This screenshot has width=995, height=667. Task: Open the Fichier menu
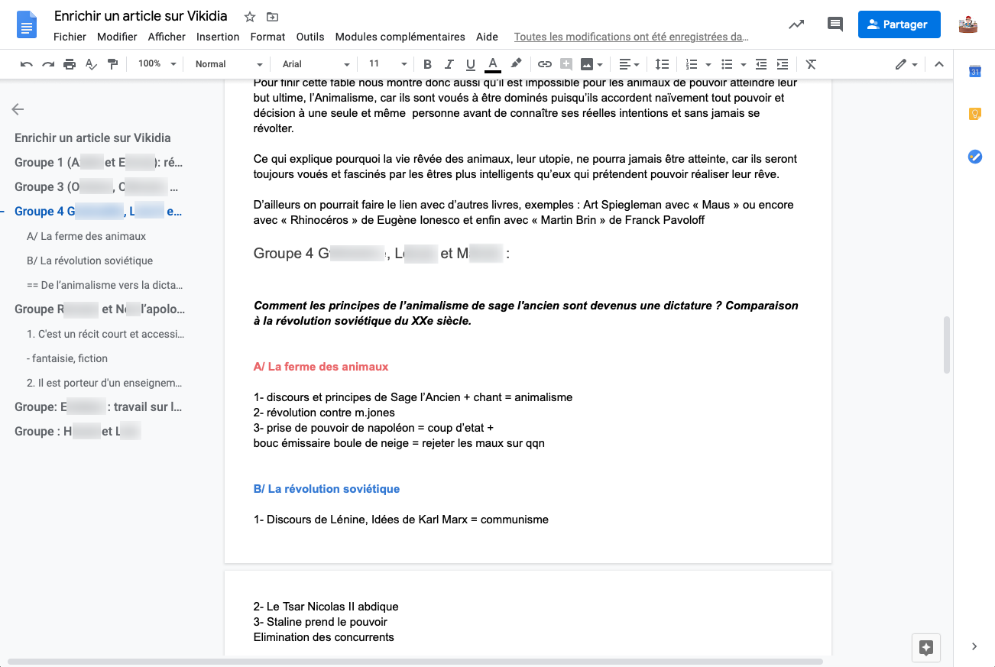coord(70,37)
